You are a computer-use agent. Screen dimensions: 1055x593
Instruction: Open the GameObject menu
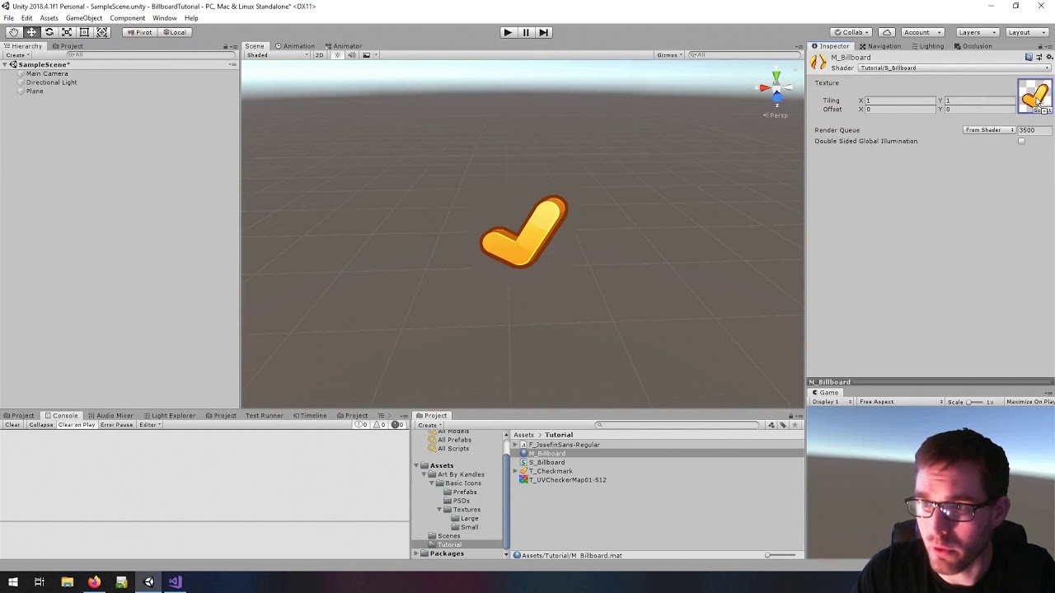point(83,17)
